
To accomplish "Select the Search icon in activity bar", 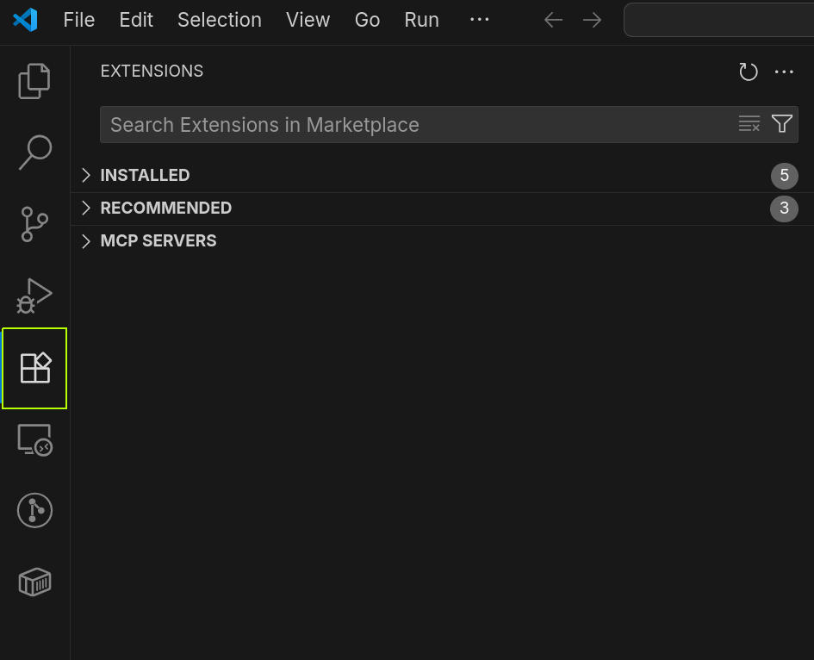I will tap(34, 152).
